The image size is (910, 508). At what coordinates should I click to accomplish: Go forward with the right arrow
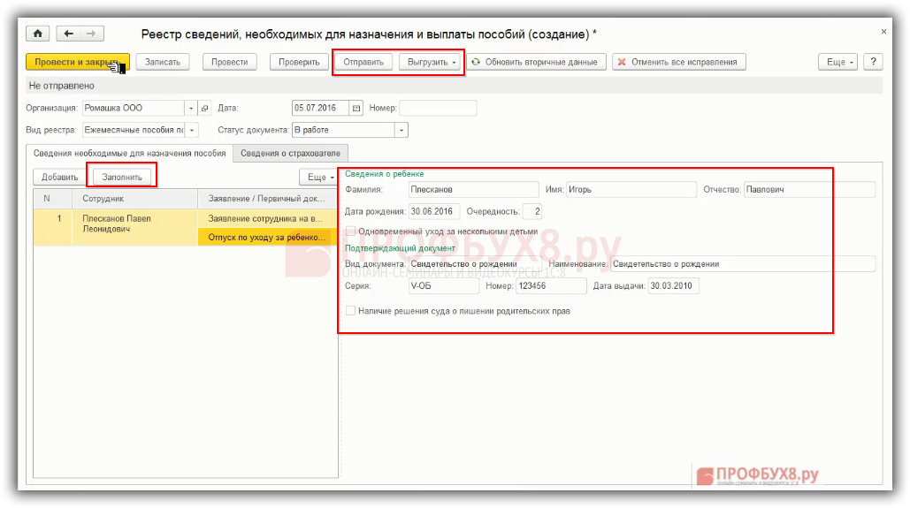(x=92, y=34)
